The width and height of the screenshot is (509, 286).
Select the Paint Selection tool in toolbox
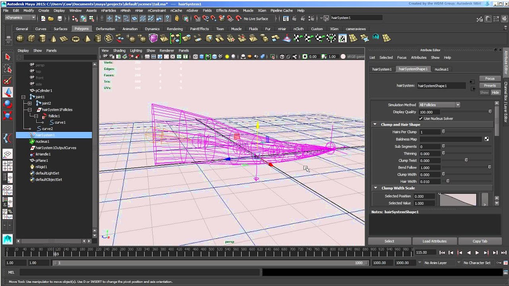pos(8,81)
